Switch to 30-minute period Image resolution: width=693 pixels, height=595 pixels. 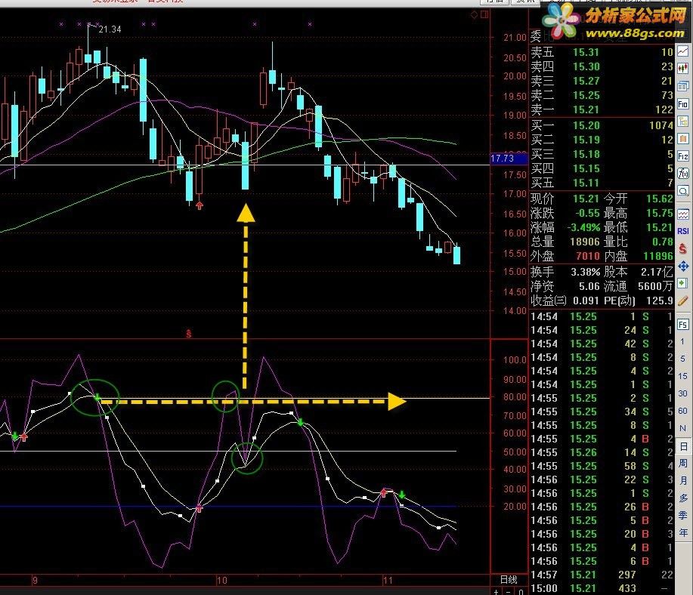pyautogui.click(x=683, y=393)
